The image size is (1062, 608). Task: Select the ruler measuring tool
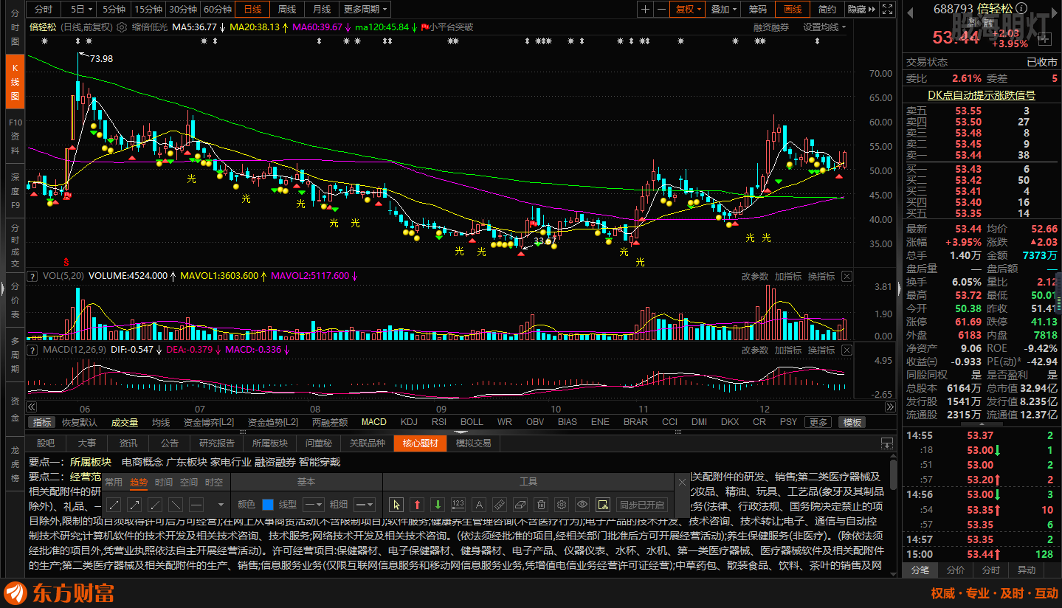500,505
